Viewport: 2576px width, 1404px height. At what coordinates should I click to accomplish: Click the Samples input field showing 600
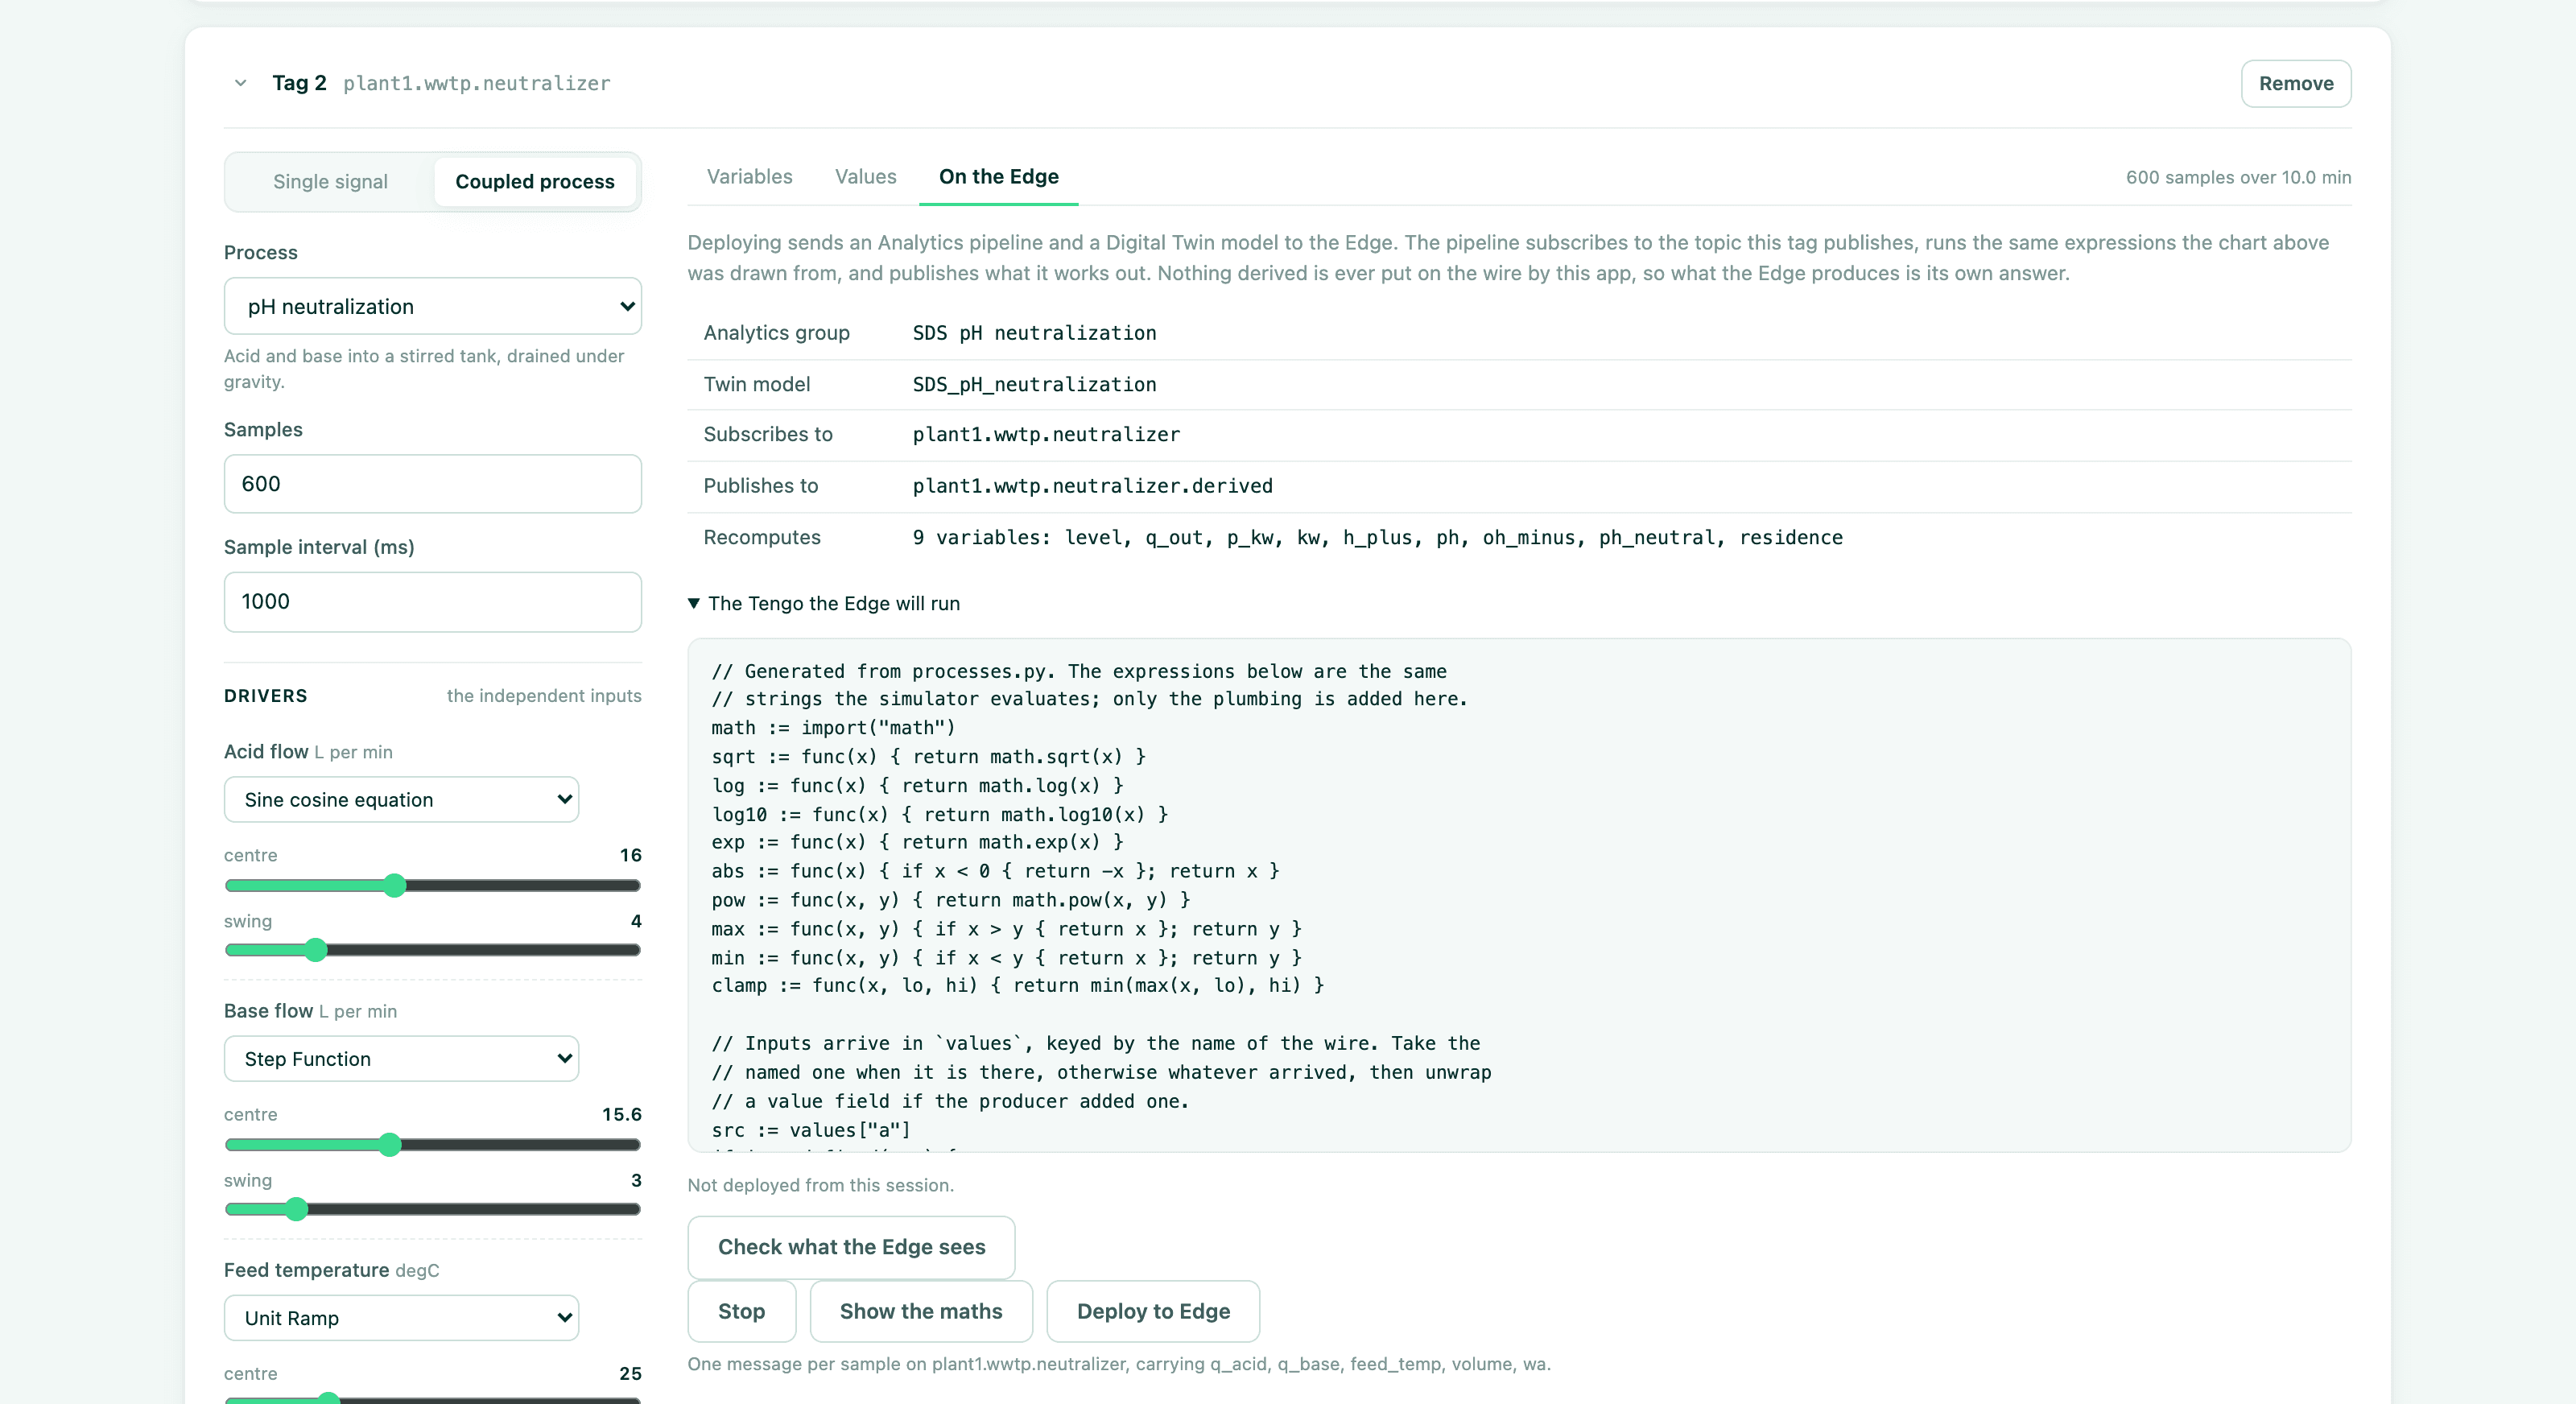(x=432, y=484)
